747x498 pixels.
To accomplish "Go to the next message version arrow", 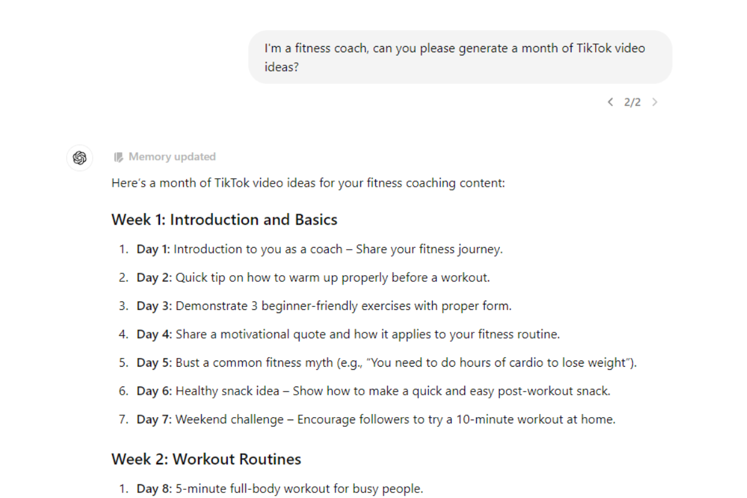I will pyautogui.click(x=655, y=102).
